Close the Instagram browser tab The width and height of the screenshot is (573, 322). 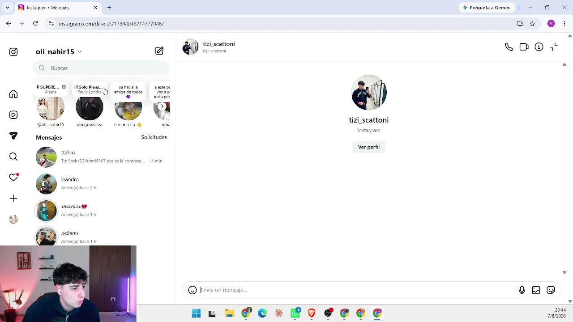(x=95, y=8)
